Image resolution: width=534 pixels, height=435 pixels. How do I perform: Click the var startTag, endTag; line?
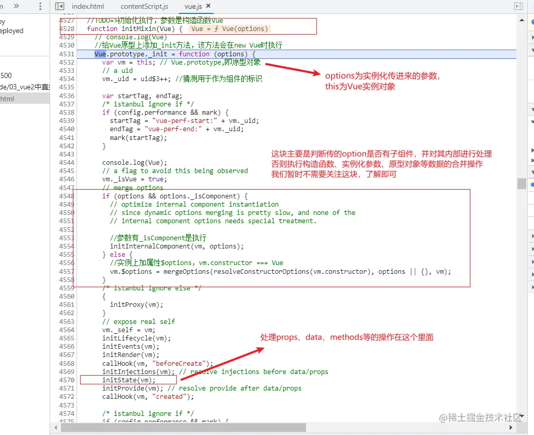point(142,96)
